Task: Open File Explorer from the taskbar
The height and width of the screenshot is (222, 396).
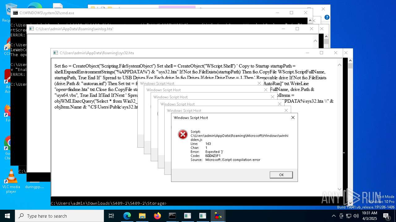Action: pos(142,216)
